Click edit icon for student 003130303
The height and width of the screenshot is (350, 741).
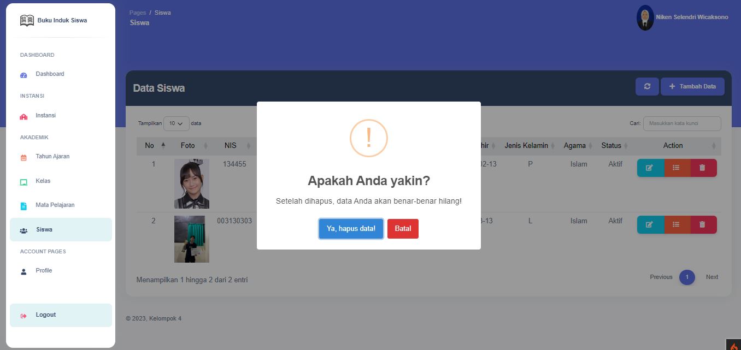coord(650,224)
